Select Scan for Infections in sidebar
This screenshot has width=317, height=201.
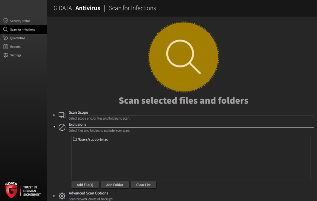23,30
